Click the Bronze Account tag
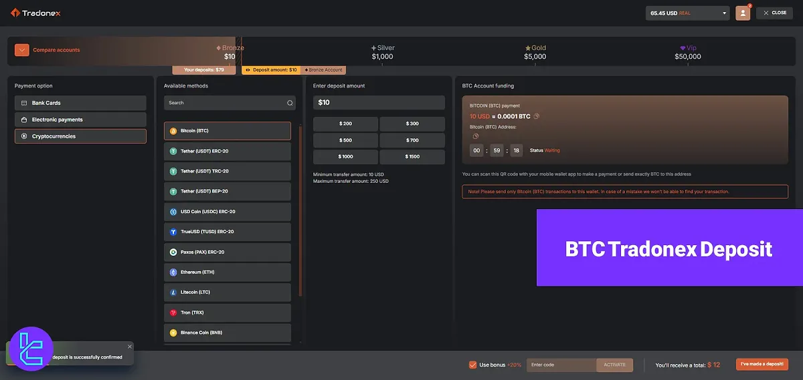This screenshot has height=380, width=803. click(x=323, y=69)
